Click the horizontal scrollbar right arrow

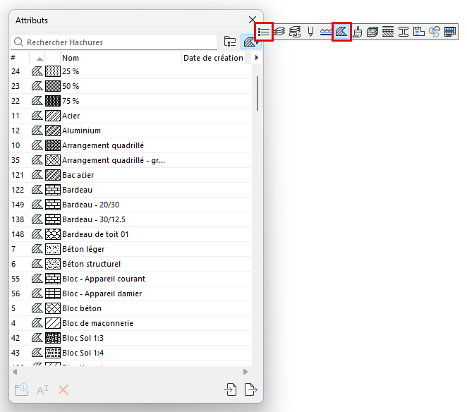[x=245, y=372]
